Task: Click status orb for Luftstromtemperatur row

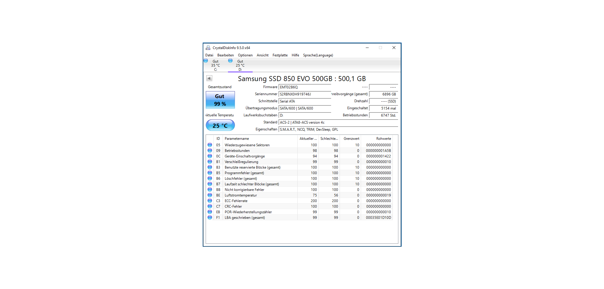Action: pyautogui.click(x=210, y=195)
